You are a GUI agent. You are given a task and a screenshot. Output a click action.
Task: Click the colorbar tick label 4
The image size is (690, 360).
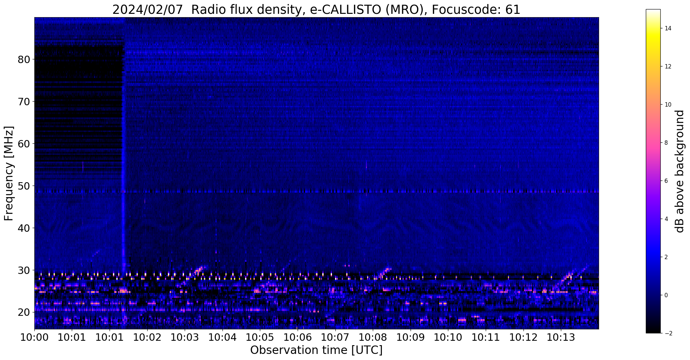[666, 219]
